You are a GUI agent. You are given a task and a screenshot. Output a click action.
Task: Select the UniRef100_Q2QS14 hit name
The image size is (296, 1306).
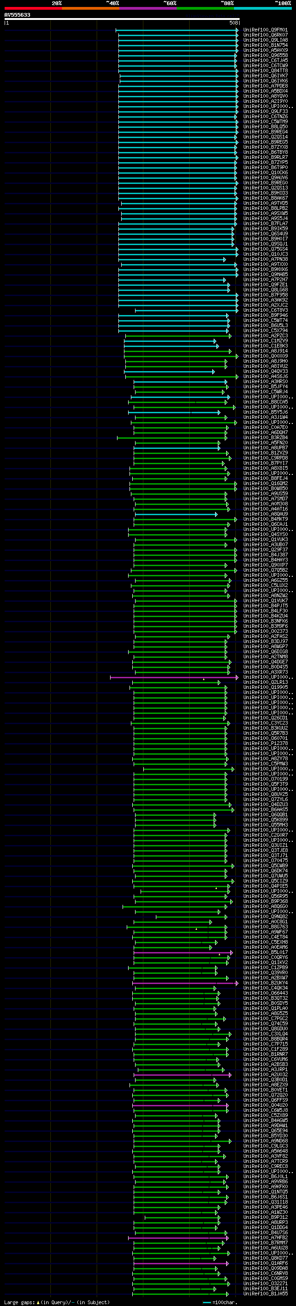click(x=265, y=137)
